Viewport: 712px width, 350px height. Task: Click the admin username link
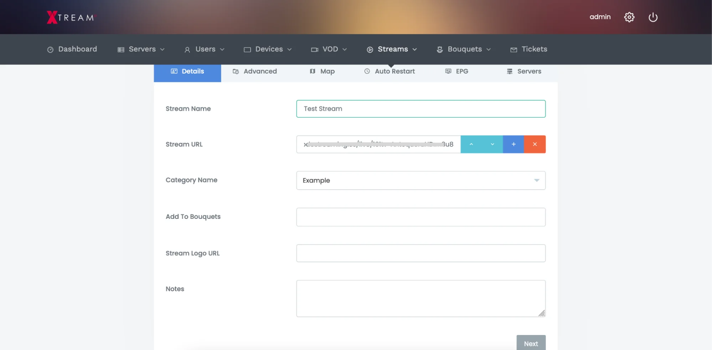click(x=600, y=17)
